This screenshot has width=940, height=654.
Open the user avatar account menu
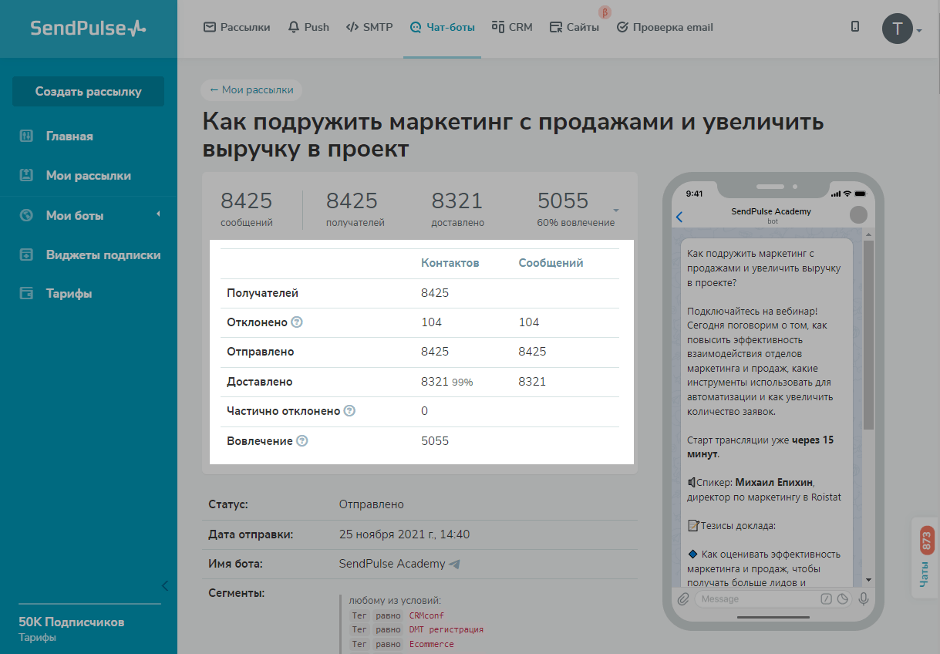[898, 29]
